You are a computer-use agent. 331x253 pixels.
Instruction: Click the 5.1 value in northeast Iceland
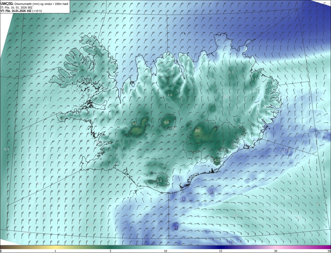coord(254,79)
